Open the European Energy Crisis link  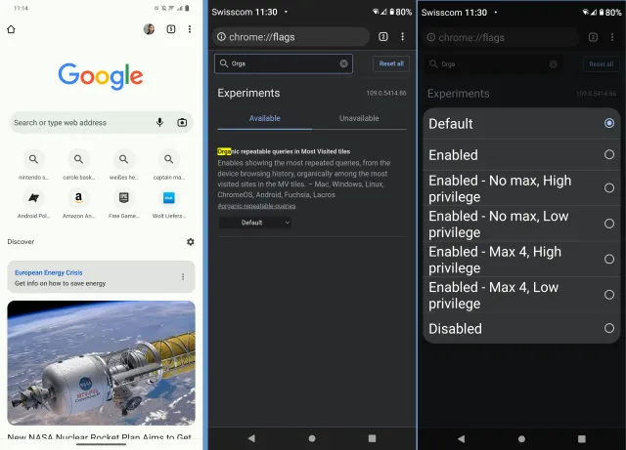[x=49, y=272]
